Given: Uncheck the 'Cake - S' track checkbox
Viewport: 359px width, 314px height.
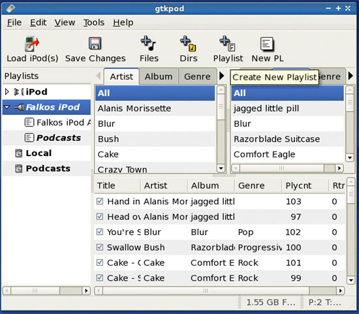Looking at the screenshot, I should pos(100,278).
